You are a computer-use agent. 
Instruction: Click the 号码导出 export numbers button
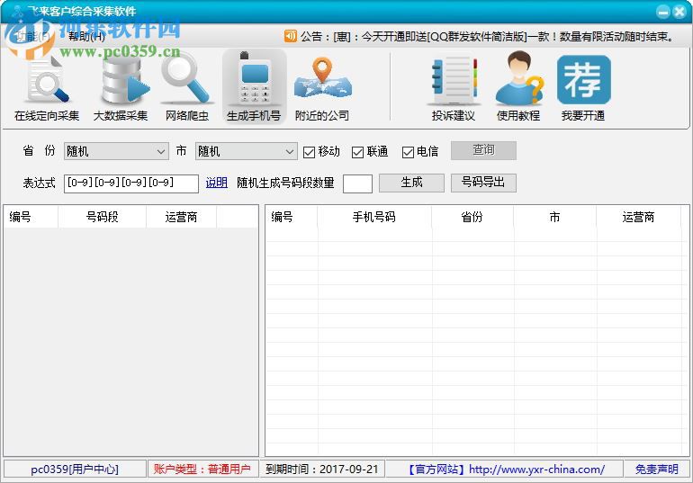click(x=483, y=183)
